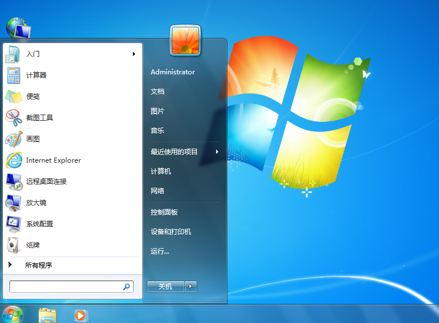This screenshot has height=323, width=439.
Task: Open 控制面板 from the right pane
Action: 164,212
